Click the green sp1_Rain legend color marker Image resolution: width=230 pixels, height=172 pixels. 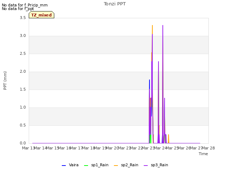coord(86,166)
